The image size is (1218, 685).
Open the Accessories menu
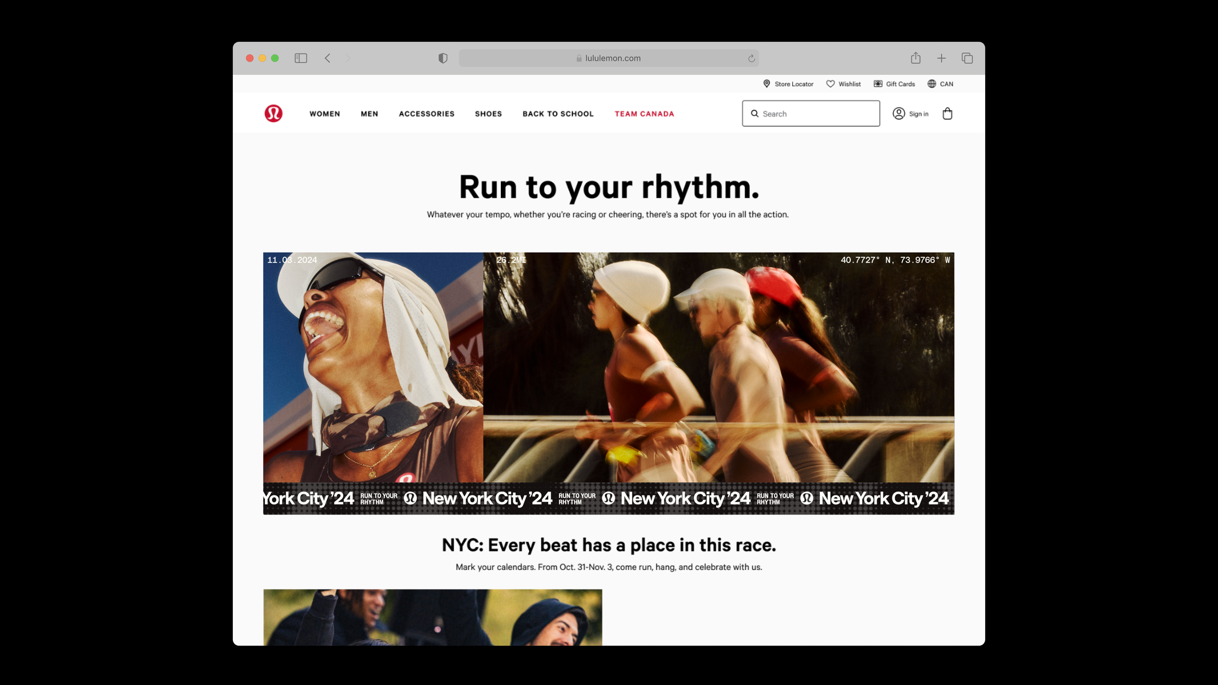coord(426,114)
